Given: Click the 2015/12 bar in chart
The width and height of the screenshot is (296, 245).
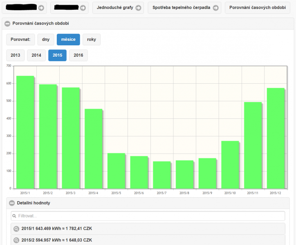Looking at the screenshot, I should (x=276, y=138).
